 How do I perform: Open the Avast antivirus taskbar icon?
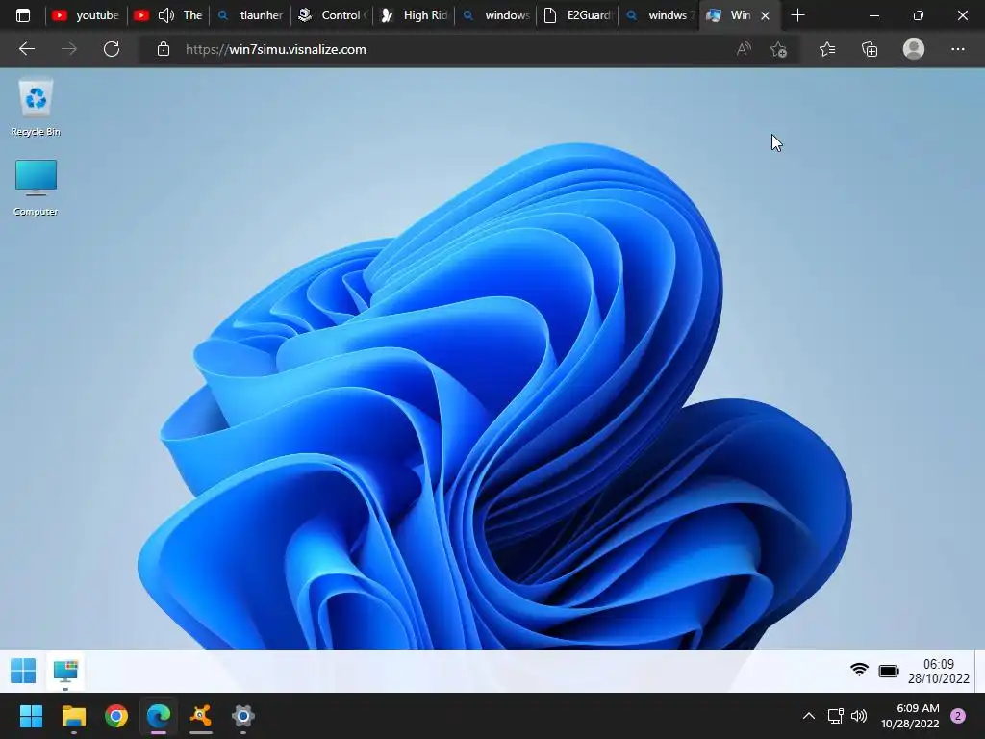pos(201,716)
